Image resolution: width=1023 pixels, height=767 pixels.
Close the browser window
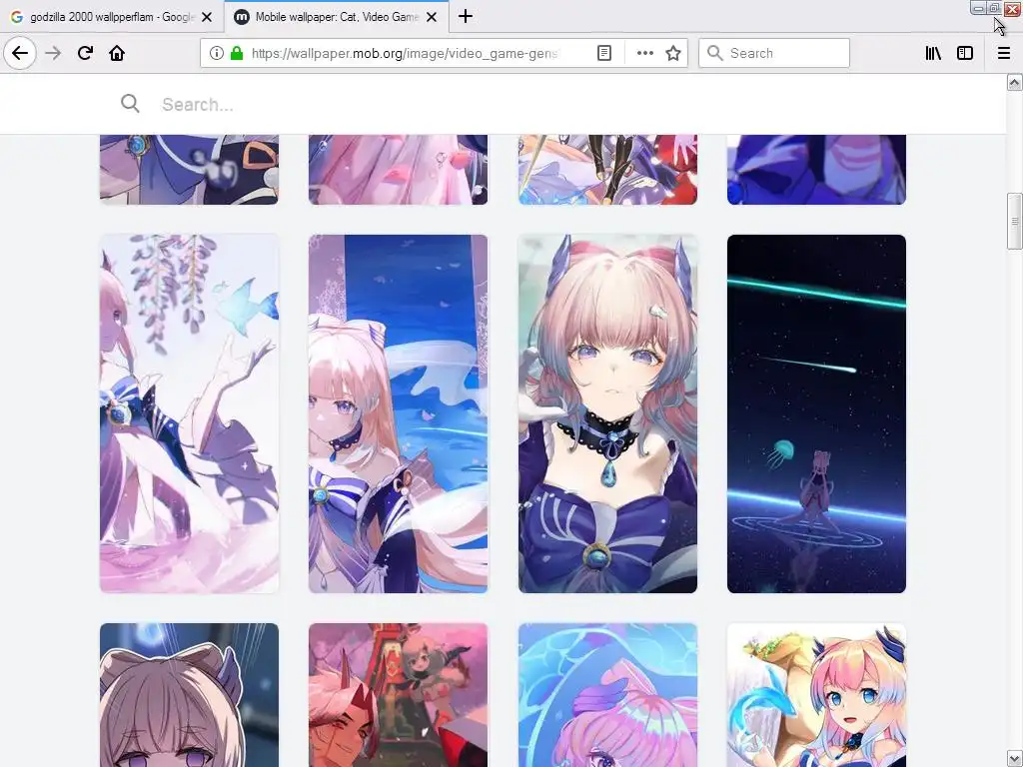[x=1013, y=8]
